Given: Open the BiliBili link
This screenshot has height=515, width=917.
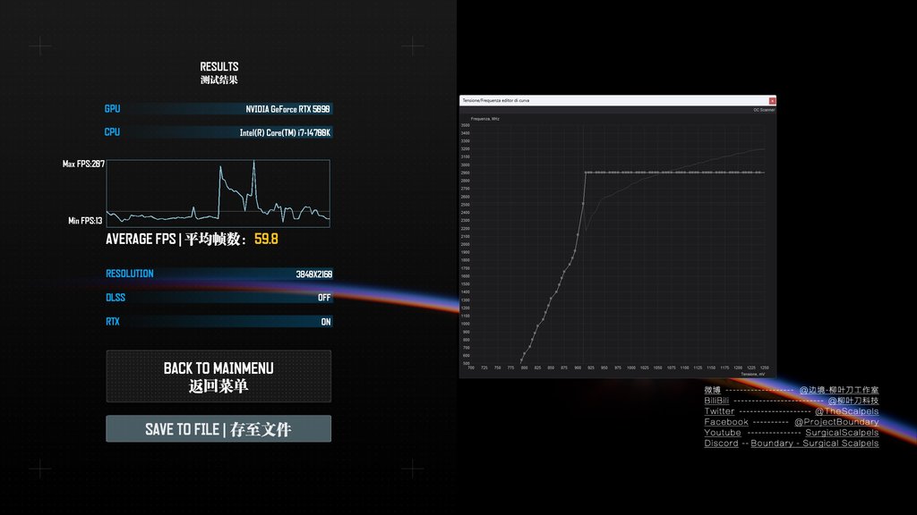Looking at the screenshot, I should coord(716,401).
